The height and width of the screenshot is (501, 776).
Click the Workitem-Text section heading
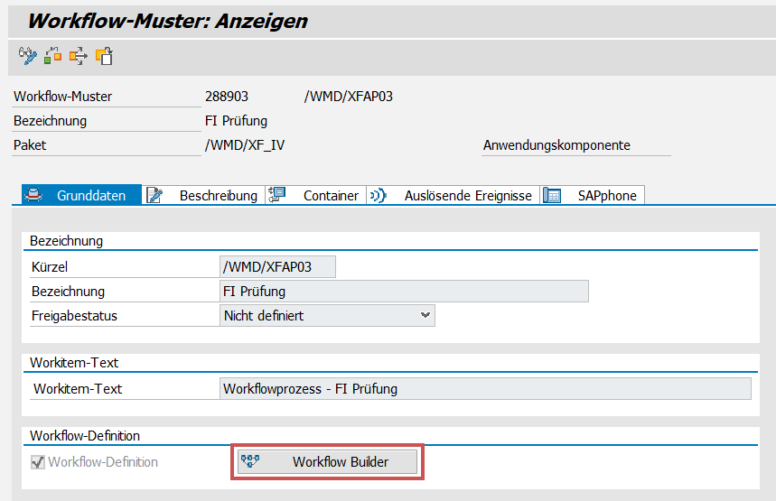pos(74,363)
